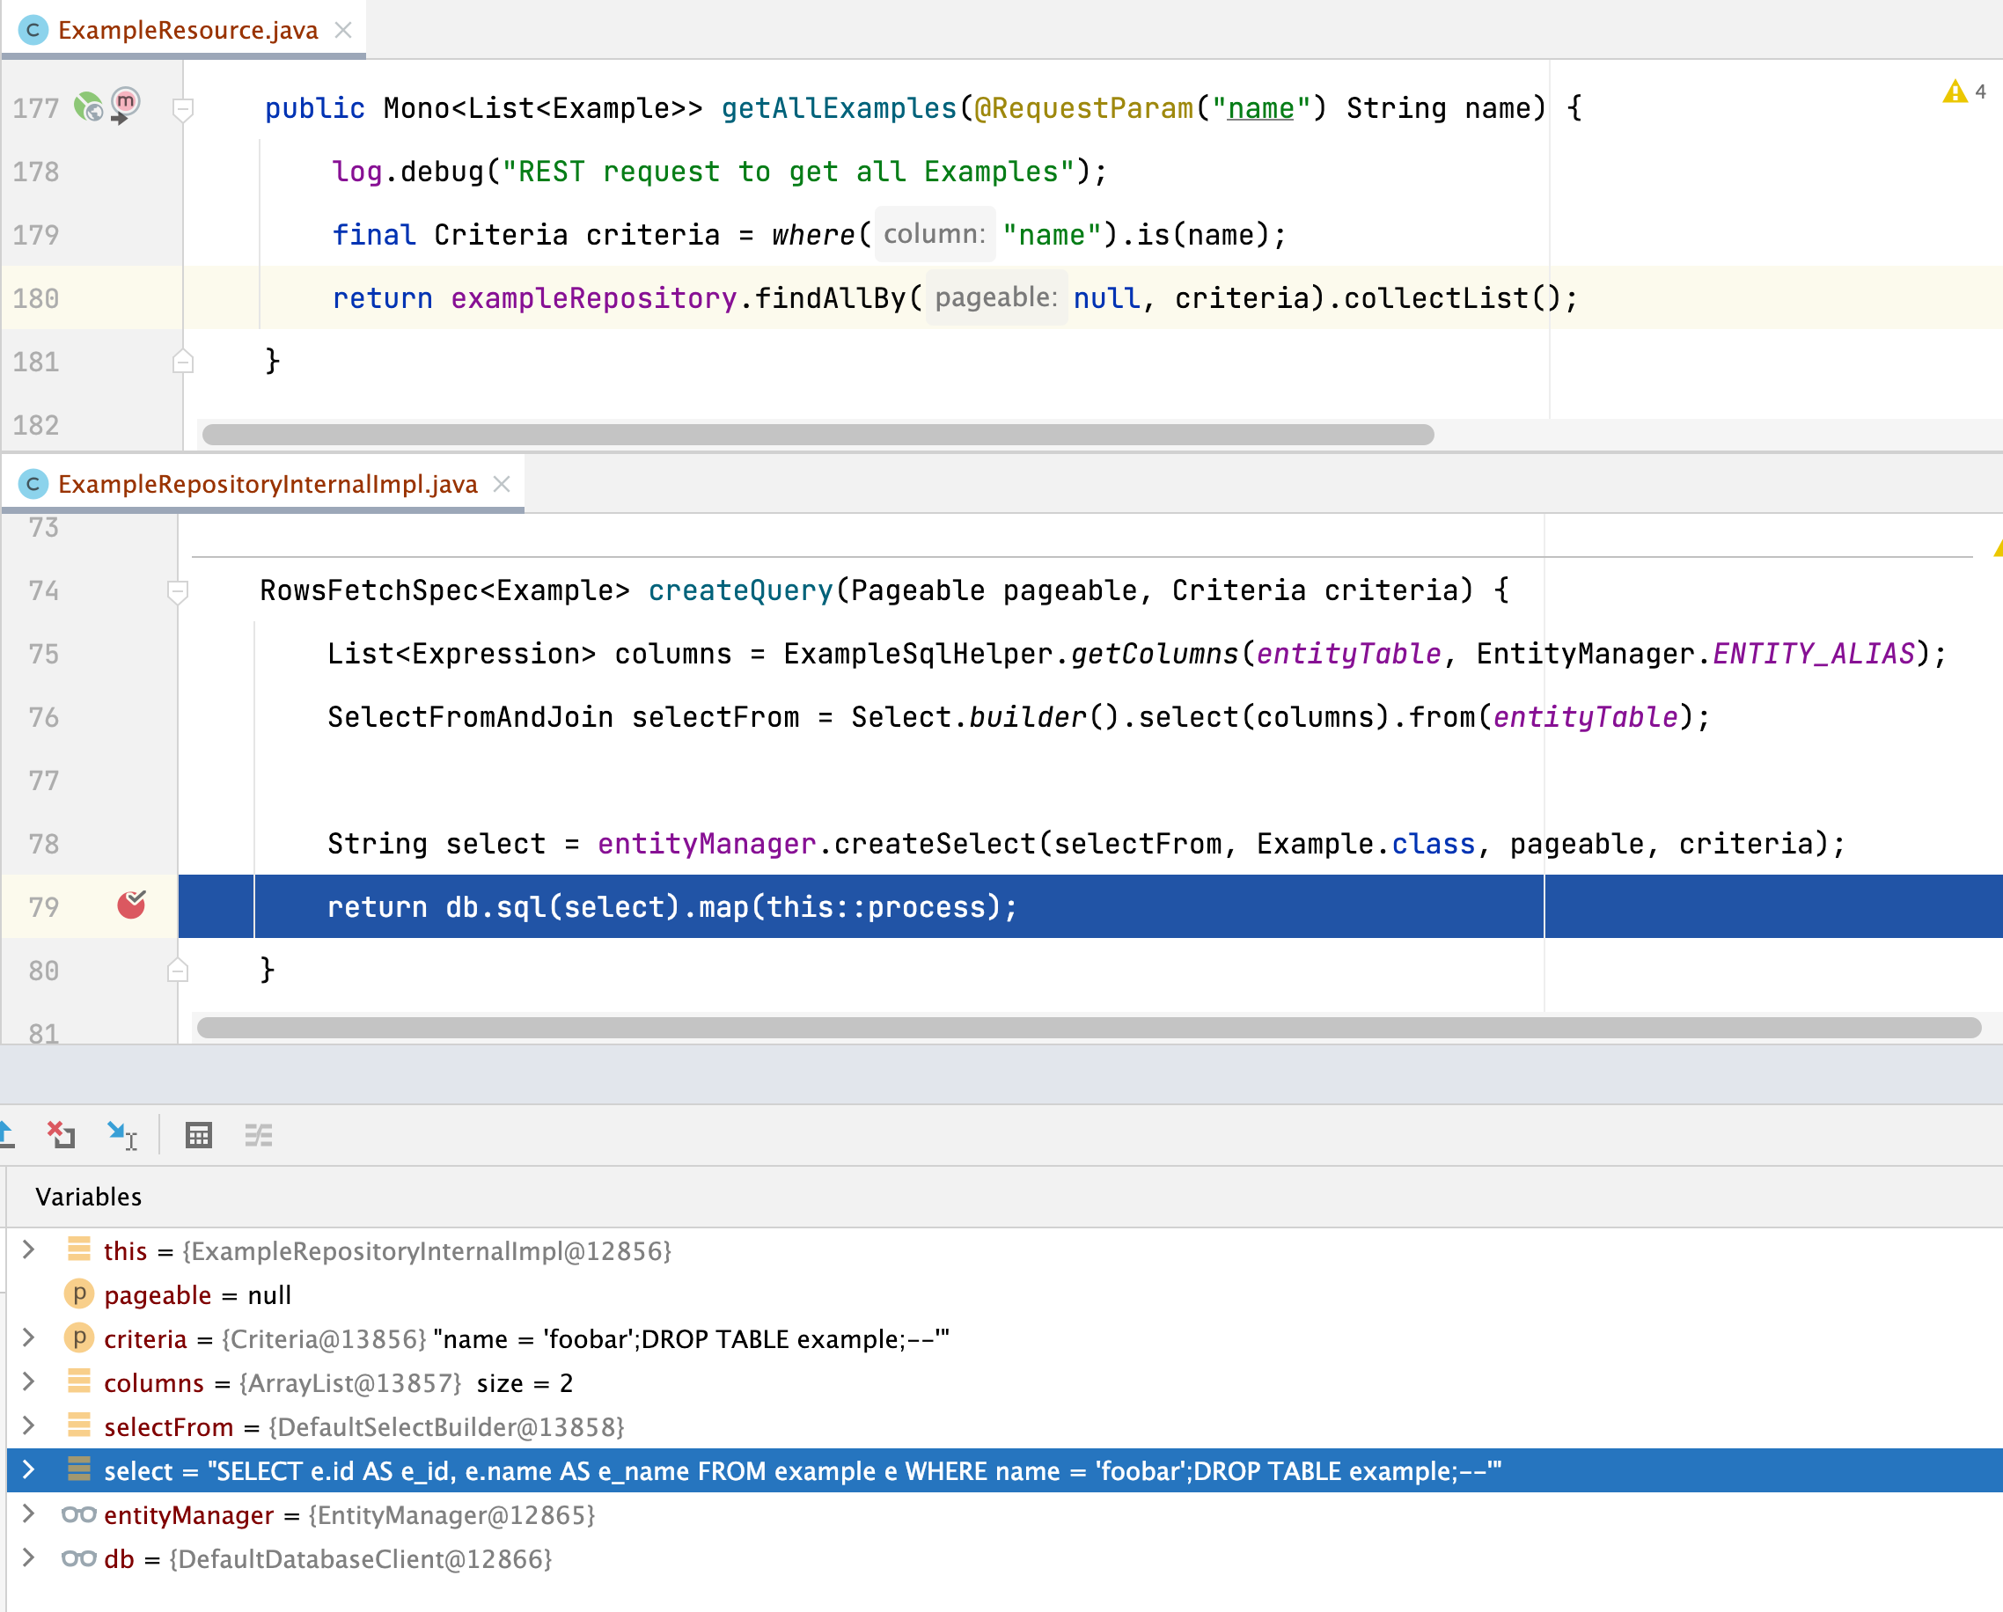
Task: Expand the entityManager variable node
Action: click(x=31, y=1514)
